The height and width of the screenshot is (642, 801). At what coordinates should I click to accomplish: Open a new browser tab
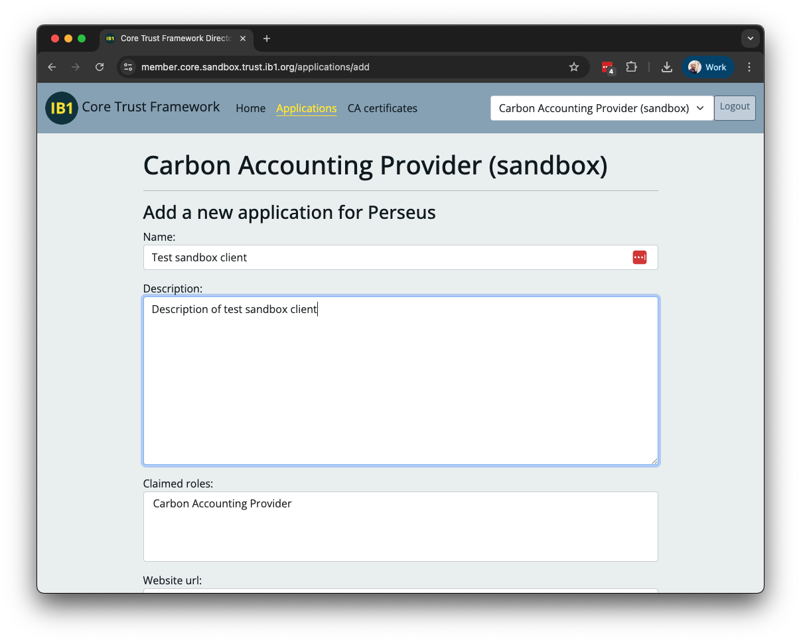click(x=267, y=38)
